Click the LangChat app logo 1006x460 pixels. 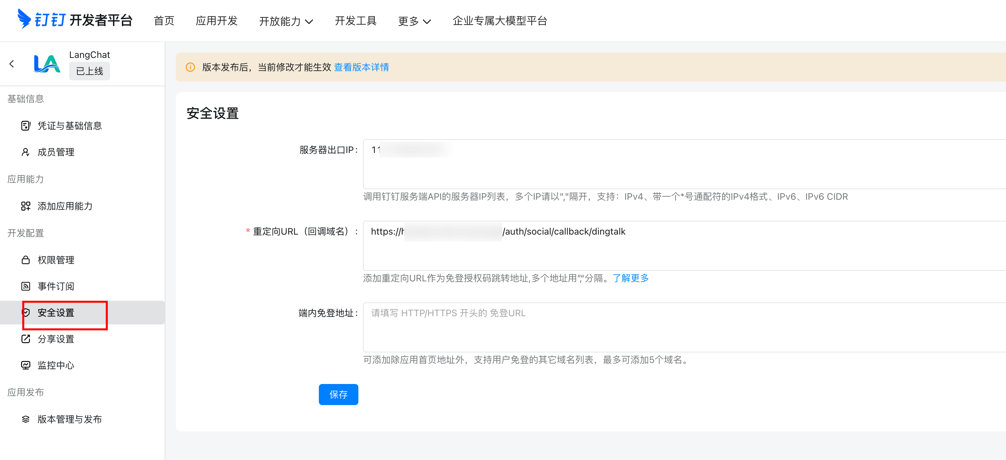(x=47, y=64)
